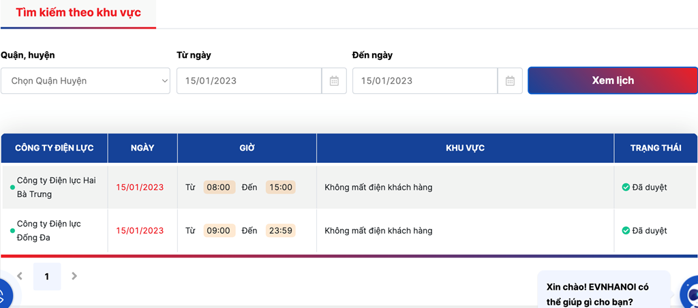Viewport: 698px width, 308px height.
Task: Open the chat assistant icon at bottom right
Action: (x=690, y=293)
